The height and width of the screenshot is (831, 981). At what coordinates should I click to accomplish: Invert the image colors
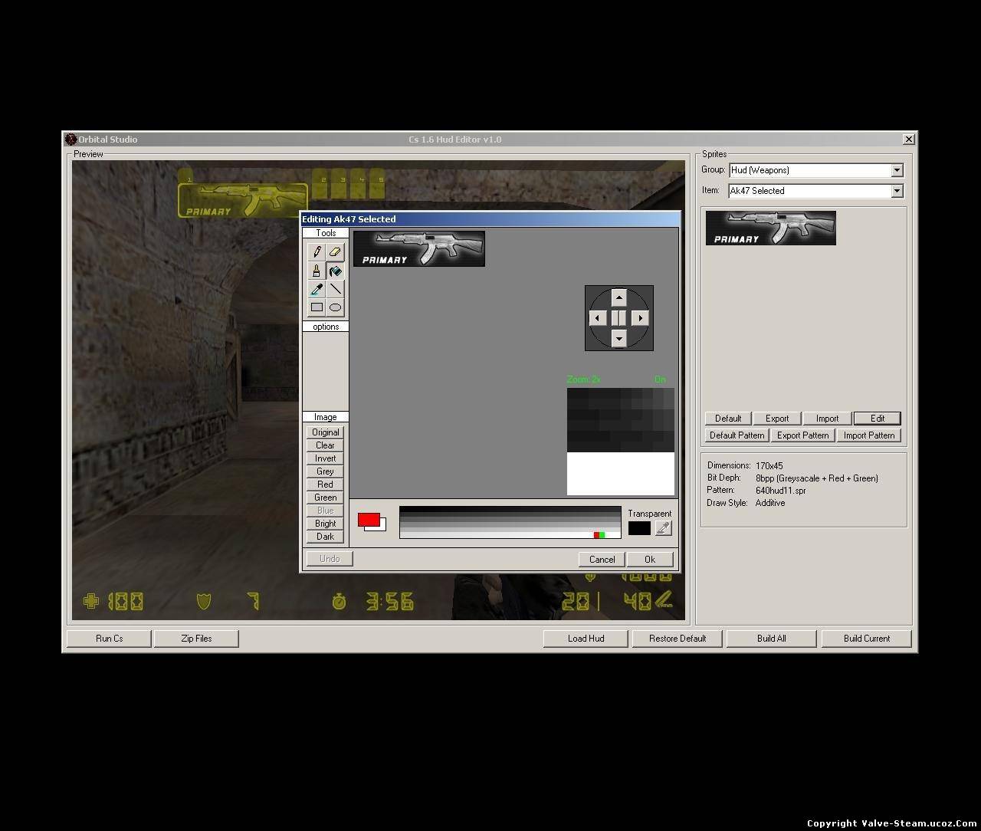tap(325, 458)
